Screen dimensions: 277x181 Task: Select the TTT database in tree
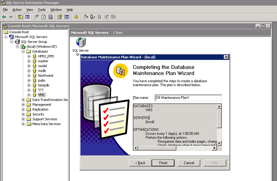pyautogui.click(x=41, y=90)
